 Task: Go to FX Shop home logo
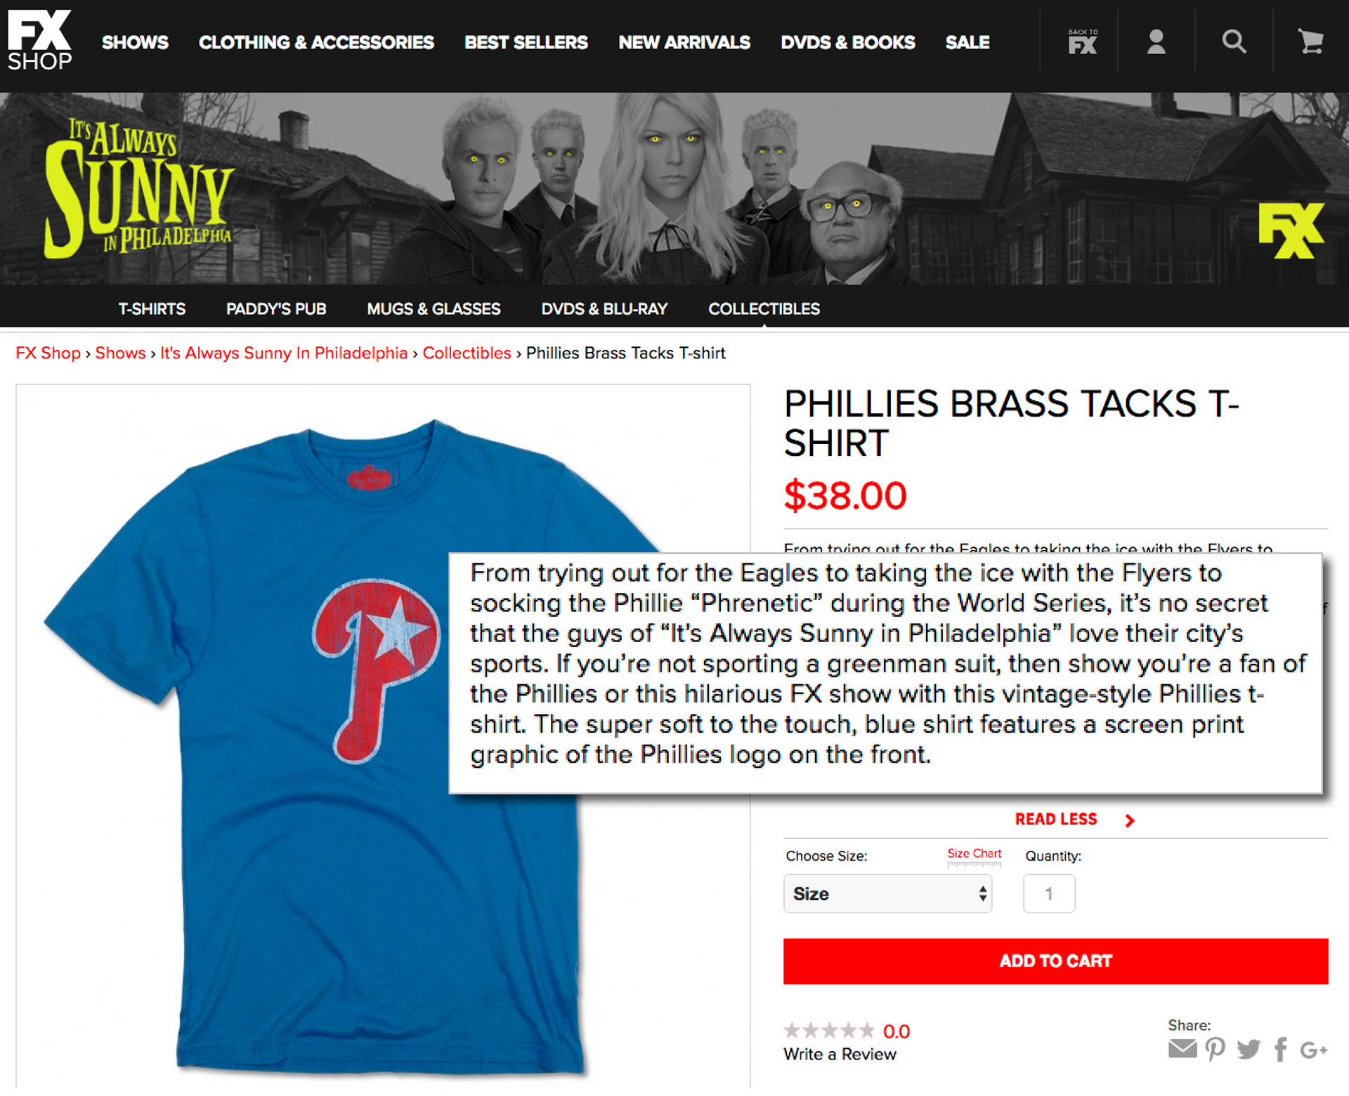tap(39, 41)
